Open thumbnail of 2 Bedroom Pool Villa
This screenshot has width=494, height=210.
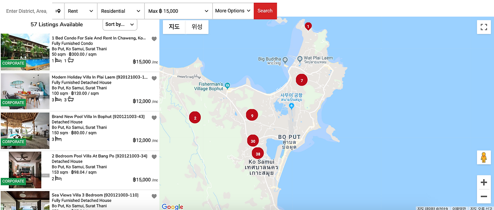[x=25, y=170]
